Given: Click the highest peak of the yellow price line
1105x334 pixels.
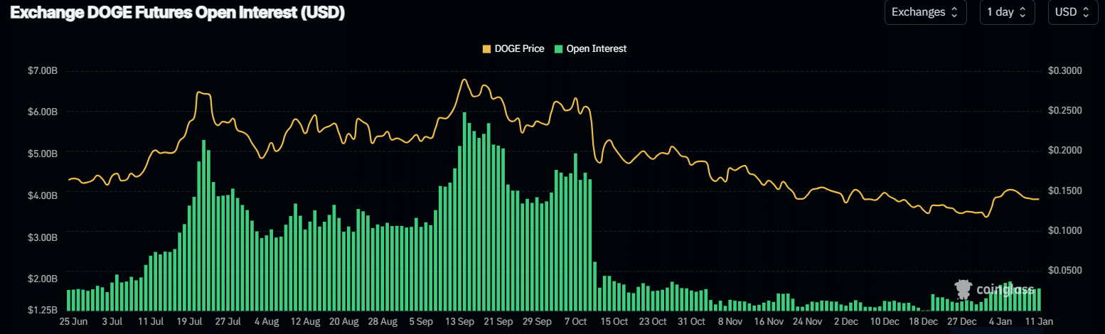Looking at the screenshot, I should [x=464, y=80].
